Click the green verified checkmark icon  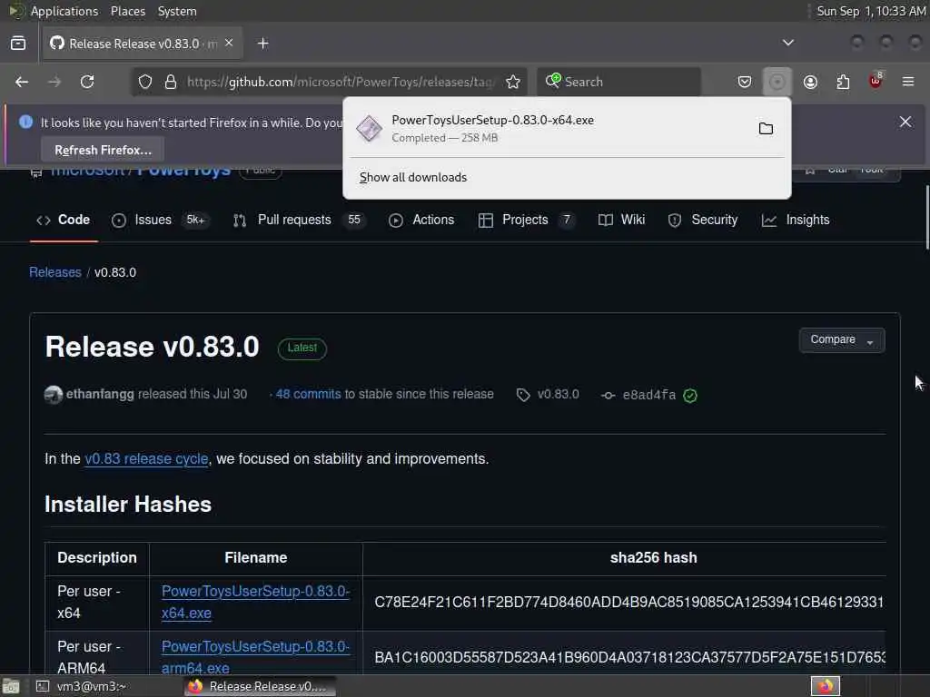click(690, 396)
